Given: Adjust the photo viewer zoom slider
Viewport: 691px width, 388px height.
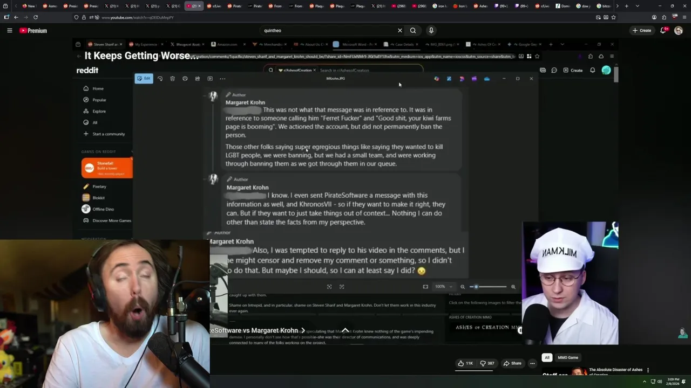Looking at the screenshot, I should click(489, 287).
